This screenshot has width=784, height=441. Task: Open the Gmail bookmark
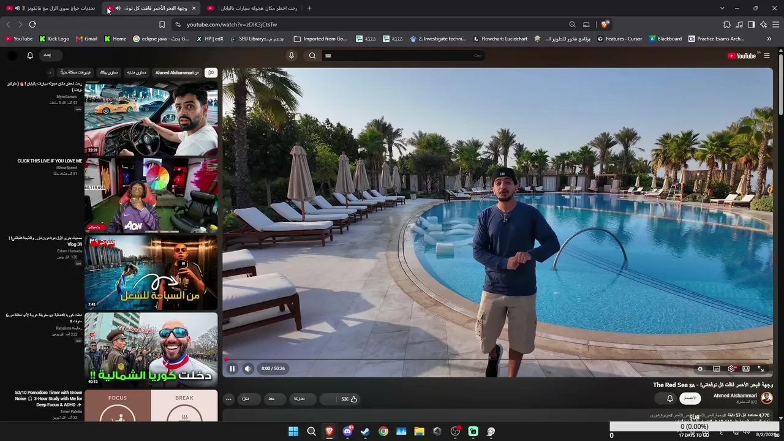pyautogui.click(x=86, y=39)
